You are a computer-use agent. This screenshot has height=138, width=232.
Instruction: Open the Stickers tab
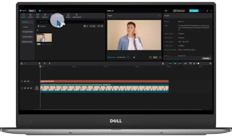[x=45, y=16]
